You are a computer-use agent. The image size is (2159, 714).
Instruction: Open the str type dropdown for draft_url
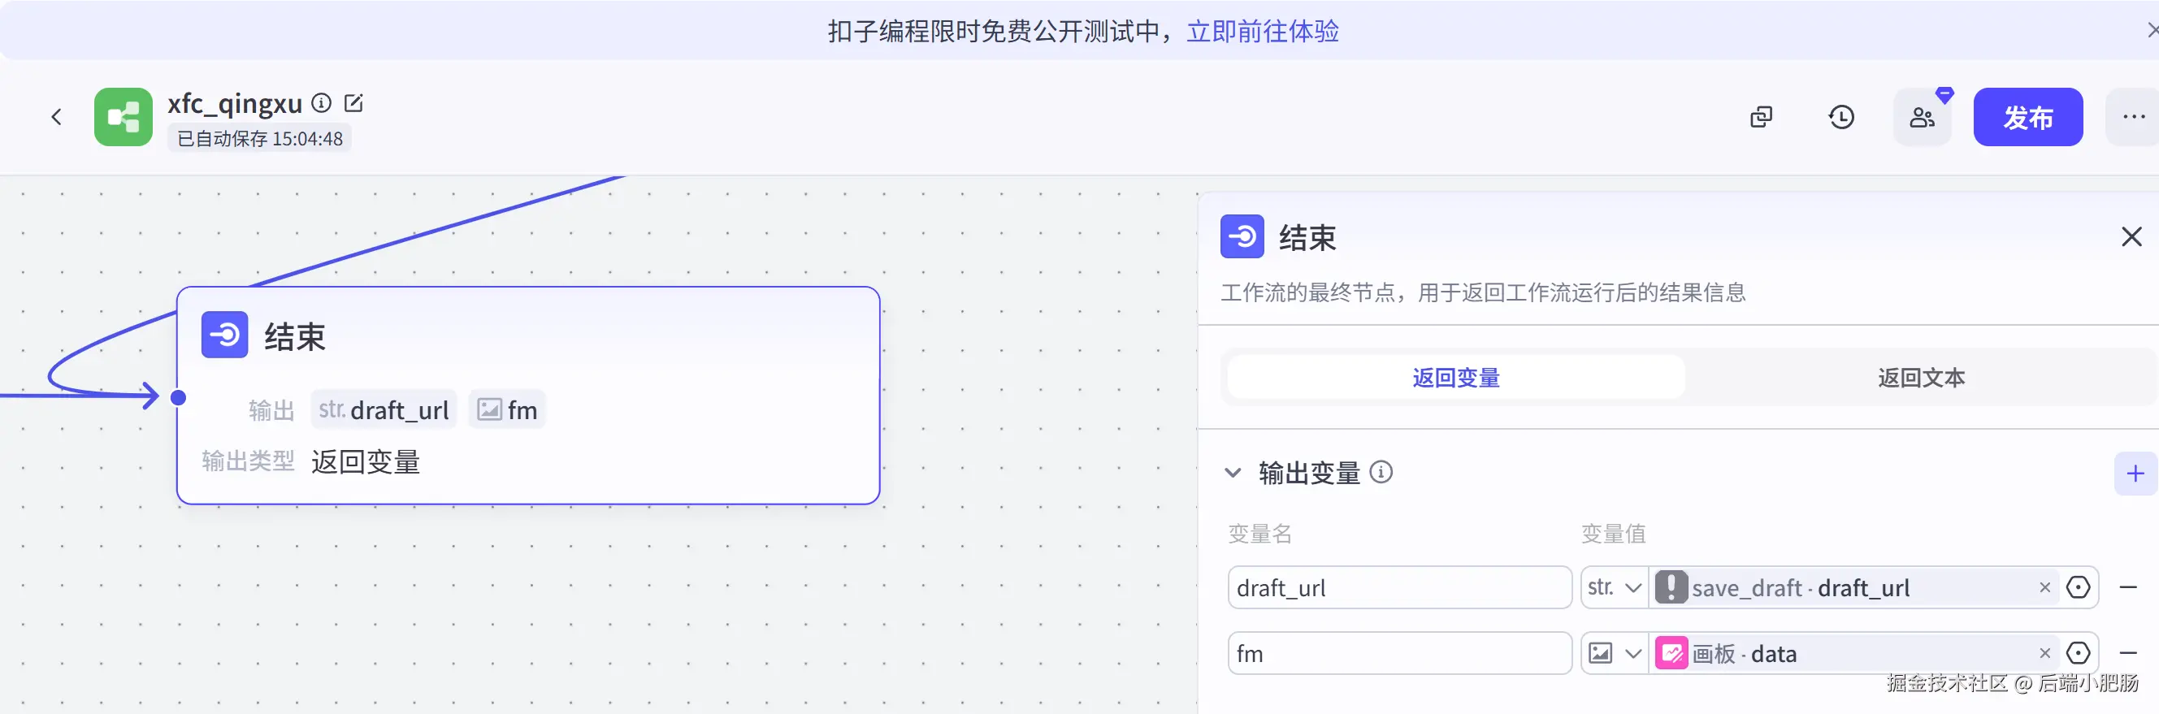point(1615,587)
